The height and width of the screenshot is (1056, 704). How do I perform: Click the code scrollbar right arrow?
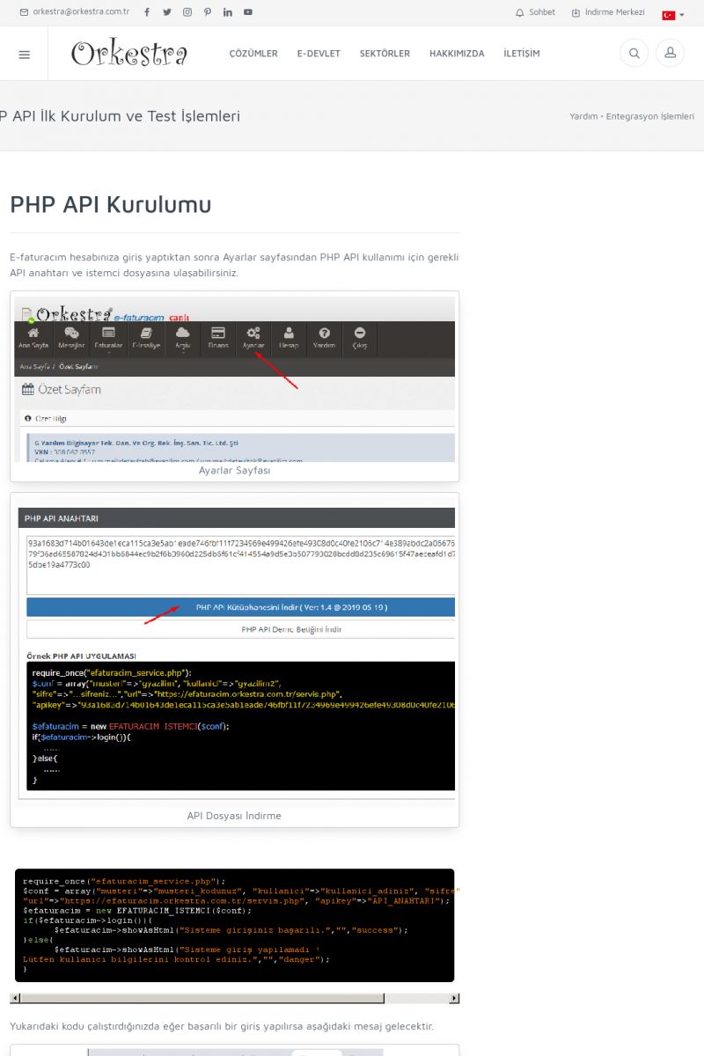(454, 999)
